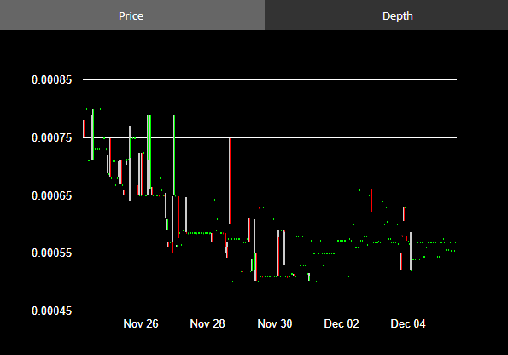
Task: Click the tall green candlestick after Nov 26
Action: point(174,156)
